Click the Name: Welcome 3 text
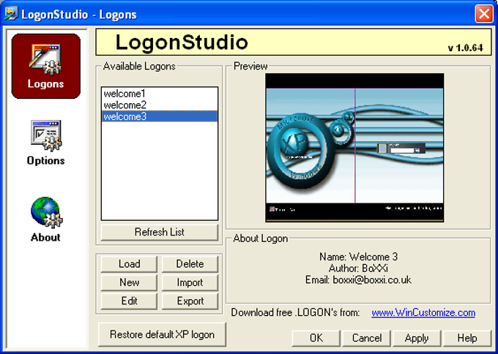498x354 pixels. click(x=358, y=257)
